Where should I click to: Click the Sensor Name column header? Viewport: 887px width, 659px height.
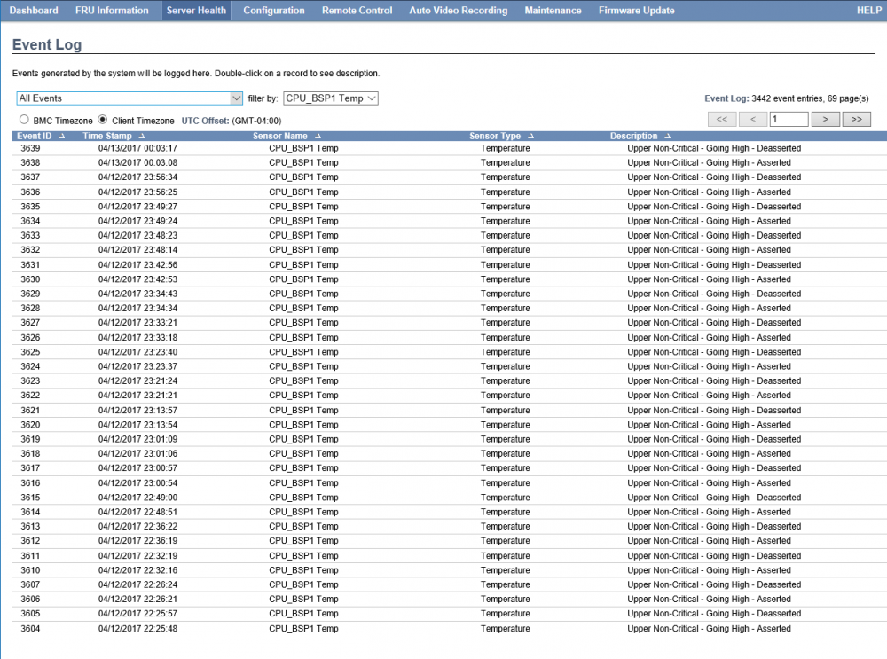pyautogui.click(x=280, y=137)
